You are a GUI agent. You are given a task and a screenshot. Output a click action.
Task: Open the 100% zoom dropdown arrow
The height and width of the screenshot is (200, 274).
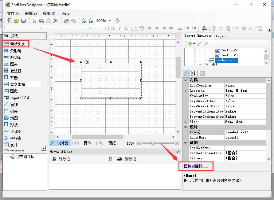coord(110,21)
